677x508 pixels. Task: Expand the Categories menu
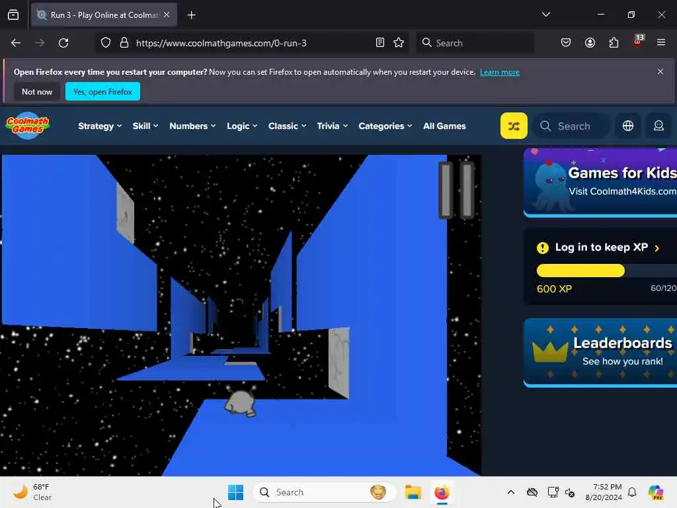pos(385,126)
